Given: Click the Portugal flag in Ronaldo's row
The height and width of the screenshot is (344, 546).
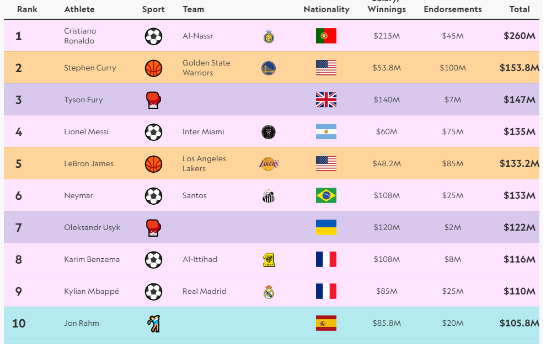Looking at the screenshot, I should [x=326, y=36].
